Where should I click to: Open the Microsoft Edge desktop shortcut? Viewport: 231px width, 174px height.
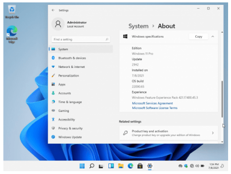point(12,34)
